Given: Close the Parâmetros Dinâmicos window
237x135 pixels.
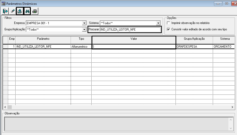Looking at the screenshot, I should tap(234, 4).
